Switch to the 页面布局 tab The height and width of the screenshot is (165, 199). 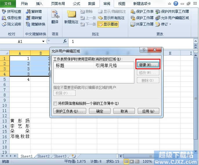pos(58,4)
